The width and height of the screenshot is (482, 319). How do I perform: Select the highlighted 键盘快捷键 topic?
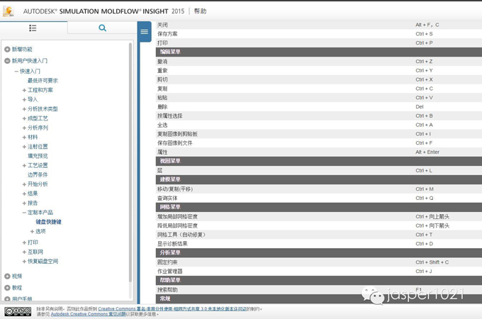pos(49,222)
